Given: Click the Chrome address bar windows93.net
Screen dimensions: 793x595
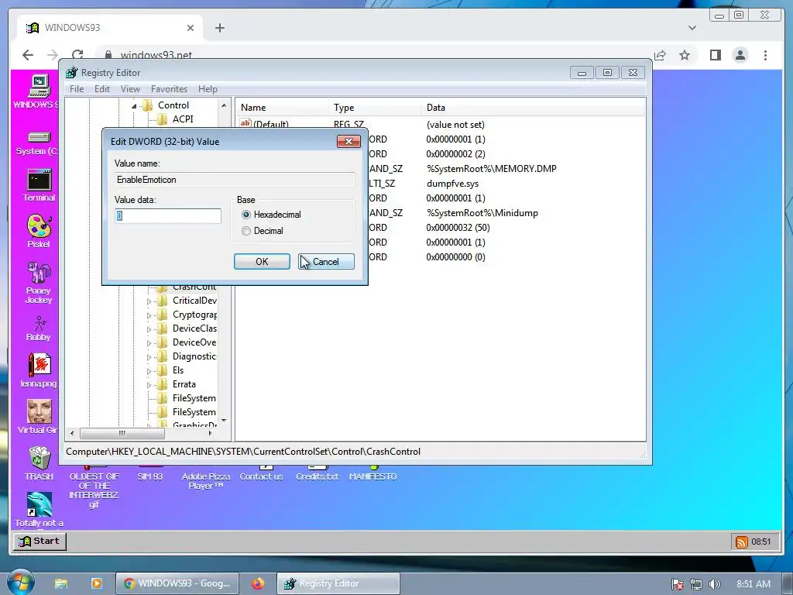Looking at the screenshot, I should pos(156,55).
